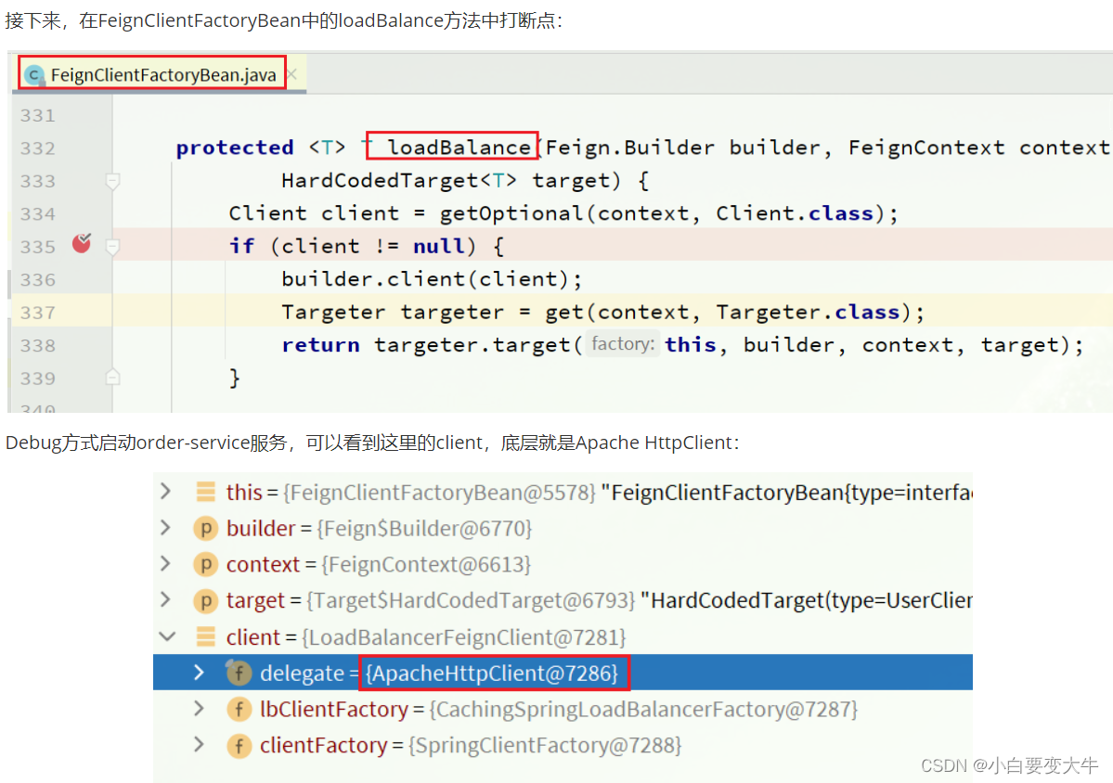Image resolution: width=1113 pixels, height=783 pixels.
Task: Select the this FeignClientFactoryBean@5578 row
Action: pyautogui.click(x=563, y=492)
